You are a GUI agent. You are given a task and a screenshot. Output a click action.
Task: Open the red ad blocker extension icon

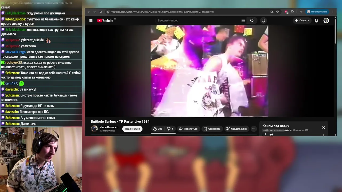click(x=286, y=12)
